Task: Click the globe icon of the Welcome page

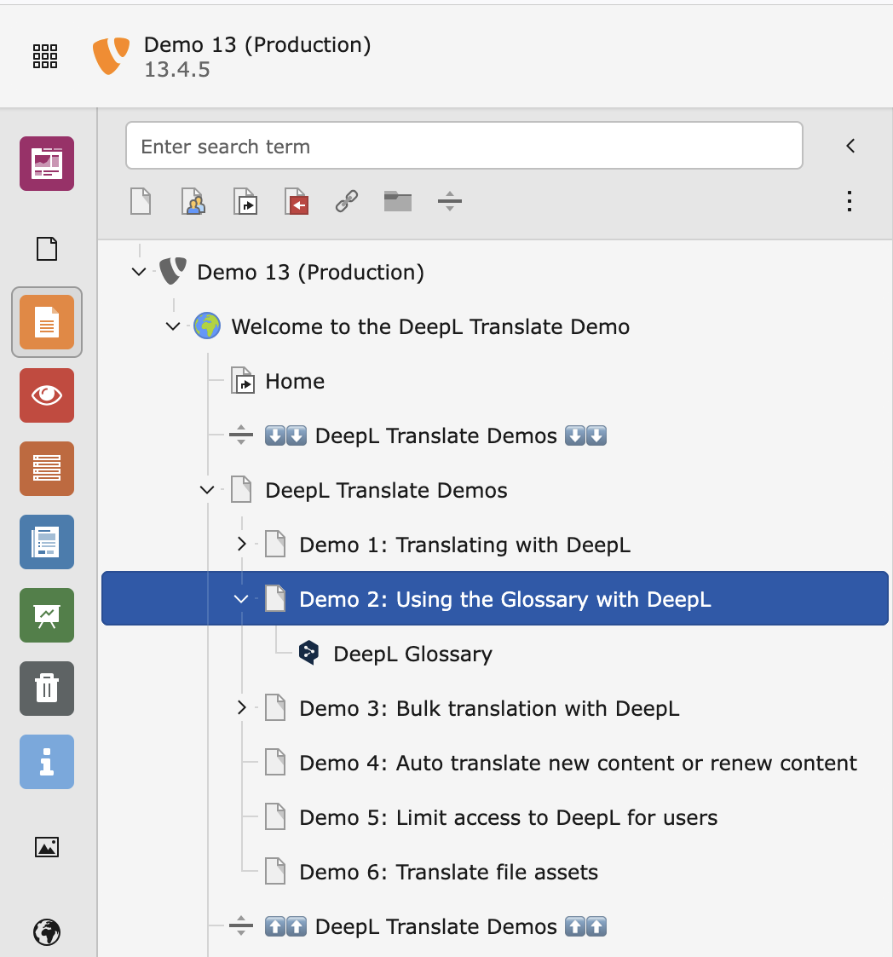Action: click(208, 326)
